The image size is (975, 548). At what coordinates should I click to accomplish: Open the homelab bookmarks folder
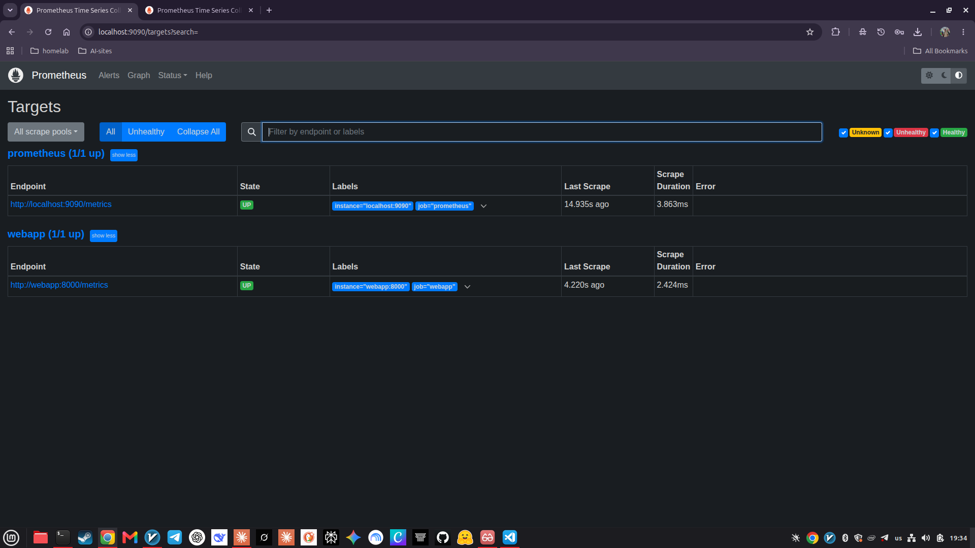[49, 51]
